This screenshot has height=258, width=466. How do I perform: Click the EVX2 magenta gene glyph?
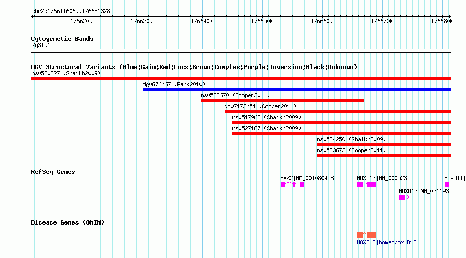(293, 184)
